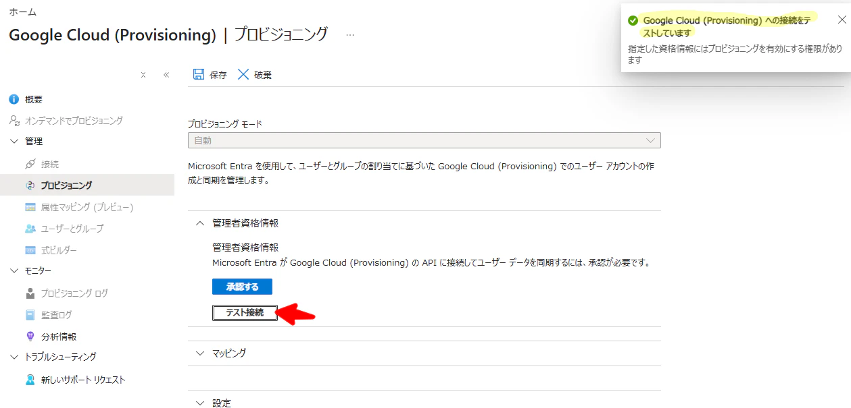Click the オンデマンドでプロビジョニング person icon
The height and width of the screenshot is (408, 851).
click(14, 121)
